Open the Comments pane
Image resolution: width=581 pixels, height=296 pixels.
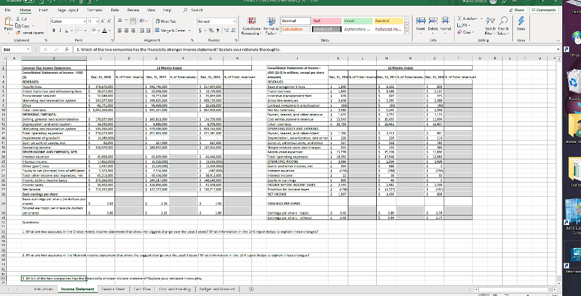point(543,10)
